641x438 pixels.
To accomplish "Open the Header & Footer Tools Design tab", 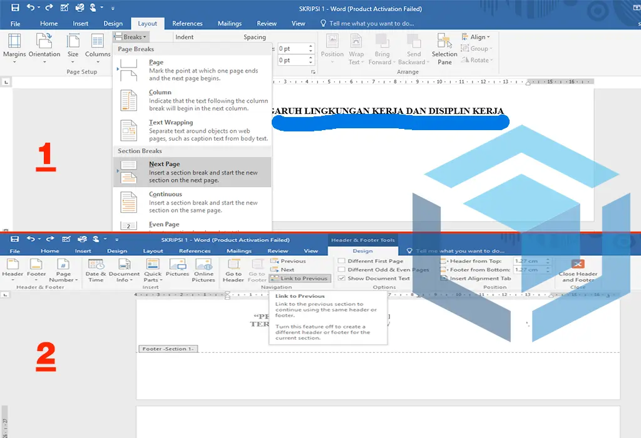I will [x=362, y=250].
